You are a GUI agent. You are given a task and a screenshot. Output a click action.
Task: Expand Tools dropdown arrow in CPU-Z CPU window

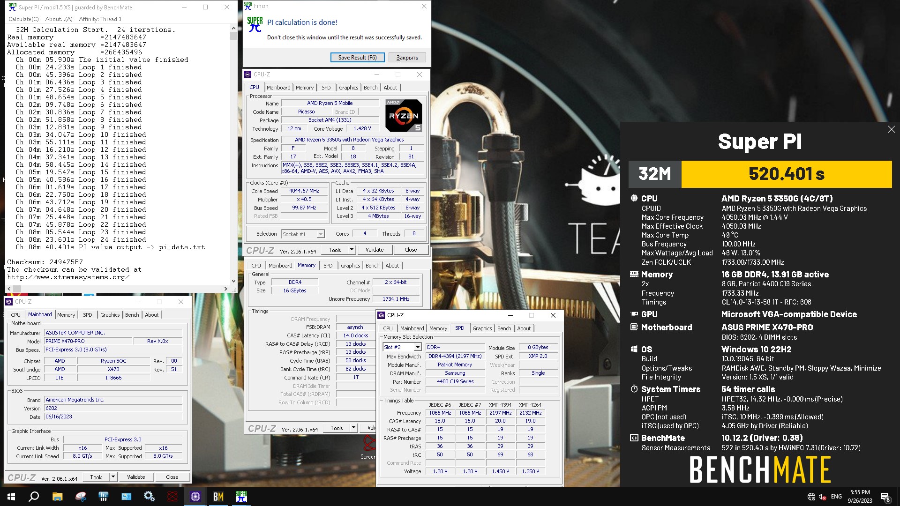click(352, 250)
